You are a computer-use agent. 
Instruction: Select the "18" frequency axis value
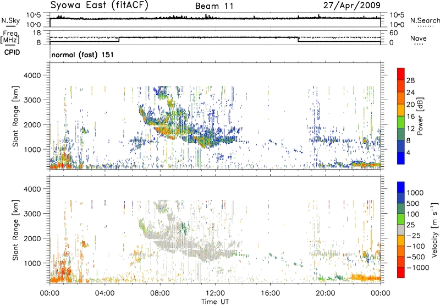37,33
